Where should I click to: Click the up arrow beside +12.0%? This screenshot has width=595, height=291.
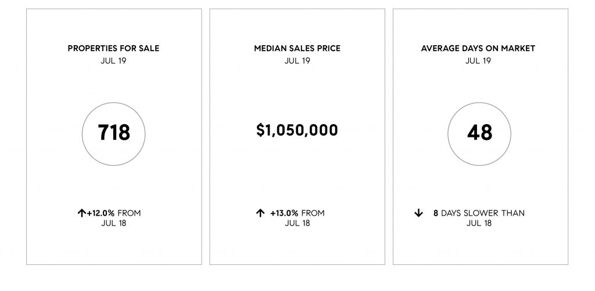tap(81, 213)
